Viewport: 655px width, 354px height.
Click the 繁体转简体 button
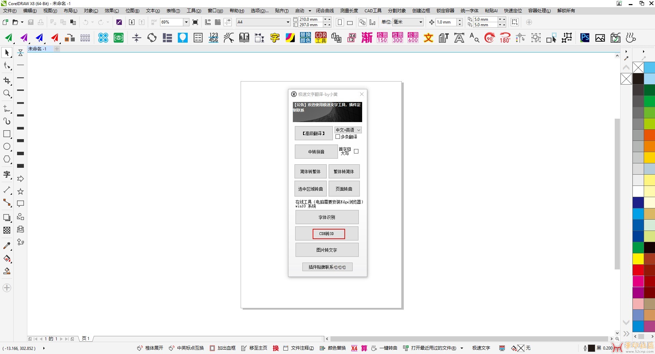click(344, 172)
